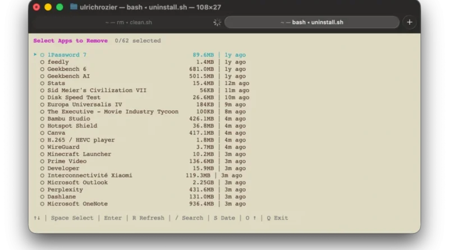
Task: Mark the Canva radio circle
Action: click(x=42, y=133)
